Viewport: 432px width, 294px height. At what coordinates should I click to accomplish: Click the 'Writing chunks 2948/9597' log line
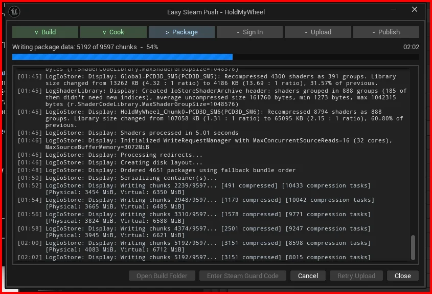point(196,203)
